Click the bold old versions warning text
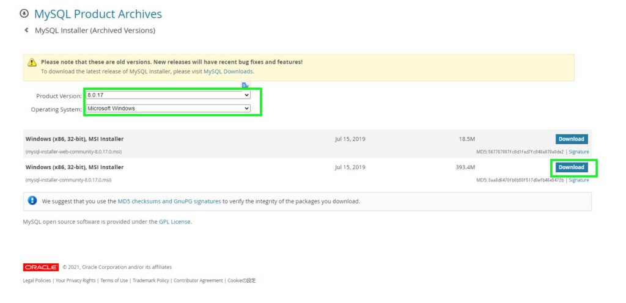Viewport: 626px width, 303px height. (172, 62)
